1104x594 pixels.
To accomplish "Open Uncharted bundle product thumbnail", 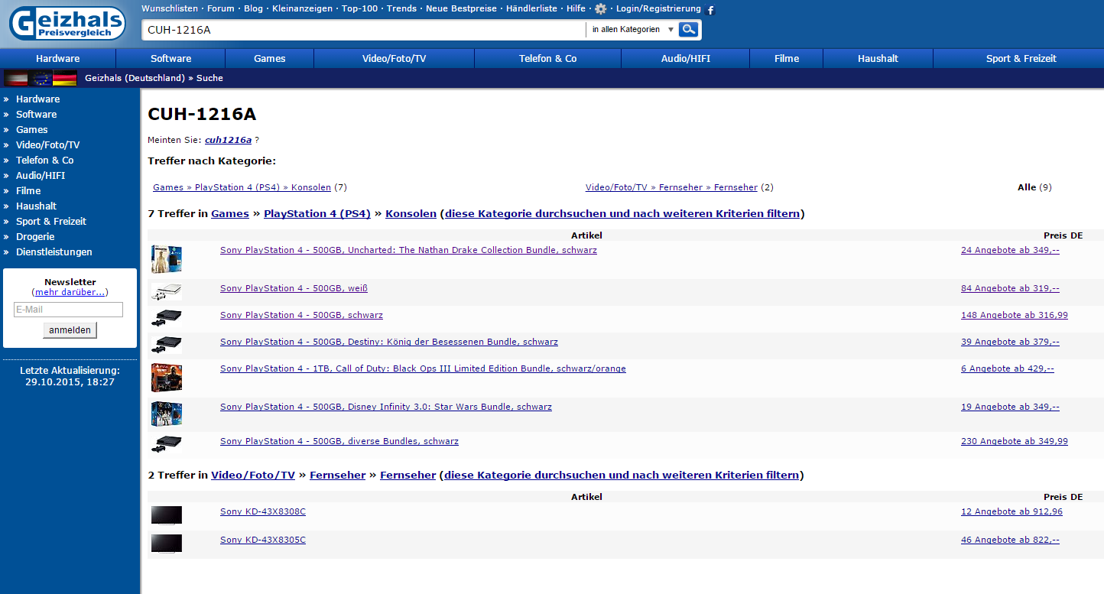I will 167,259.
